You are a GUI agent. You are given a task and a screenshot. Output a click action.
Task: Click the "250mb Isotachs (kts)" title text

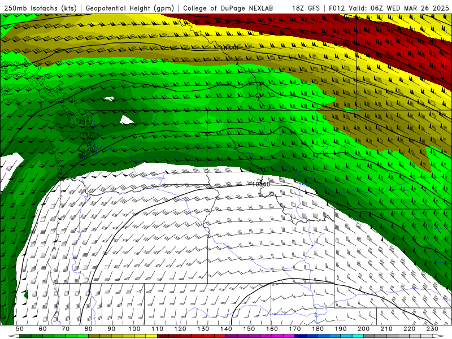coord(40,8)
